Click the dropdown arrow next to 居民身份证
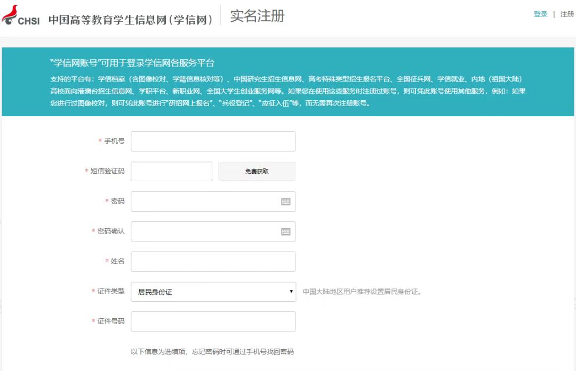576x371 pixels. (x=291, y=292)
